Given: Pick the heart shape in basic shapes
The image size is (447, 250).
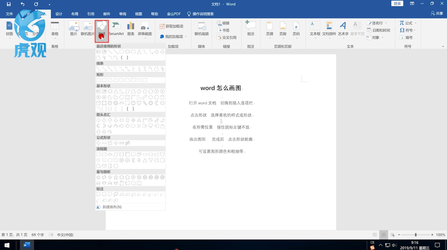Looking at the screenshot, I should point(139,103).
